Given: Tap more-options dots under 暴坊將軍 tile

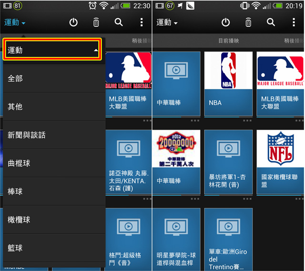Looking at the screenshot, I should click(247, 199).
